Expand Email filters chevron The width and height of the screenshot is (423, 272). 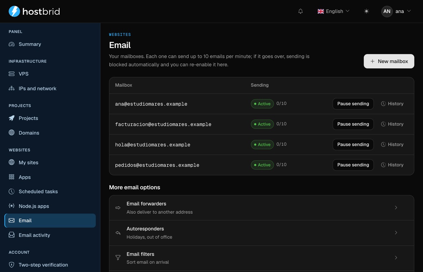pyautogui.click(x=396, y=258)
